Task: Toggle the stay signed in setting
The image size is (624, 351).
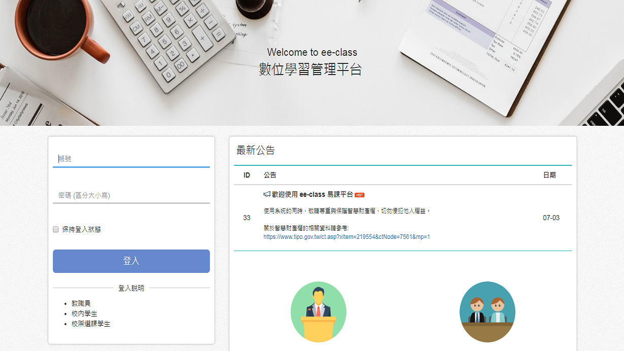Action: click(x=56, y=229)
